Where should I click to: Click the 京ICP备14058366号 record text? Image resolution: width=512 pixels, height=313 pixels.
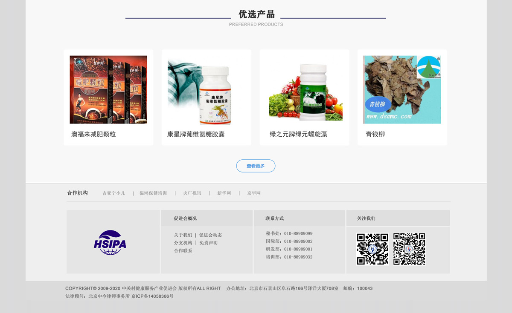[152, 296]
